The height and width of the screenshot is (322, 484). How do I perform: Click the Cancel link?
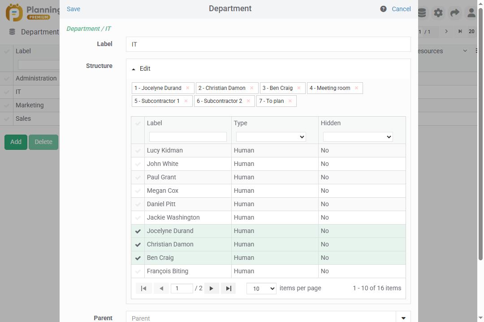pos(401,9)
